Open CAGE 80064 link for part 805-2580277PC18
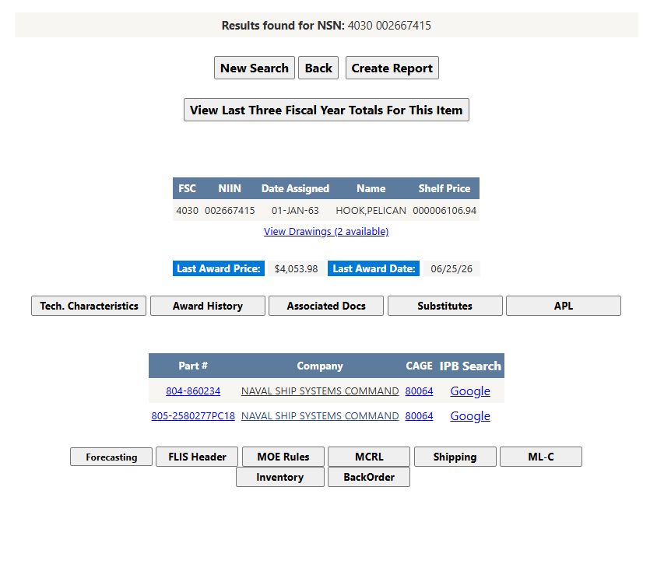The image size is (650, 564). coord(419,415)
